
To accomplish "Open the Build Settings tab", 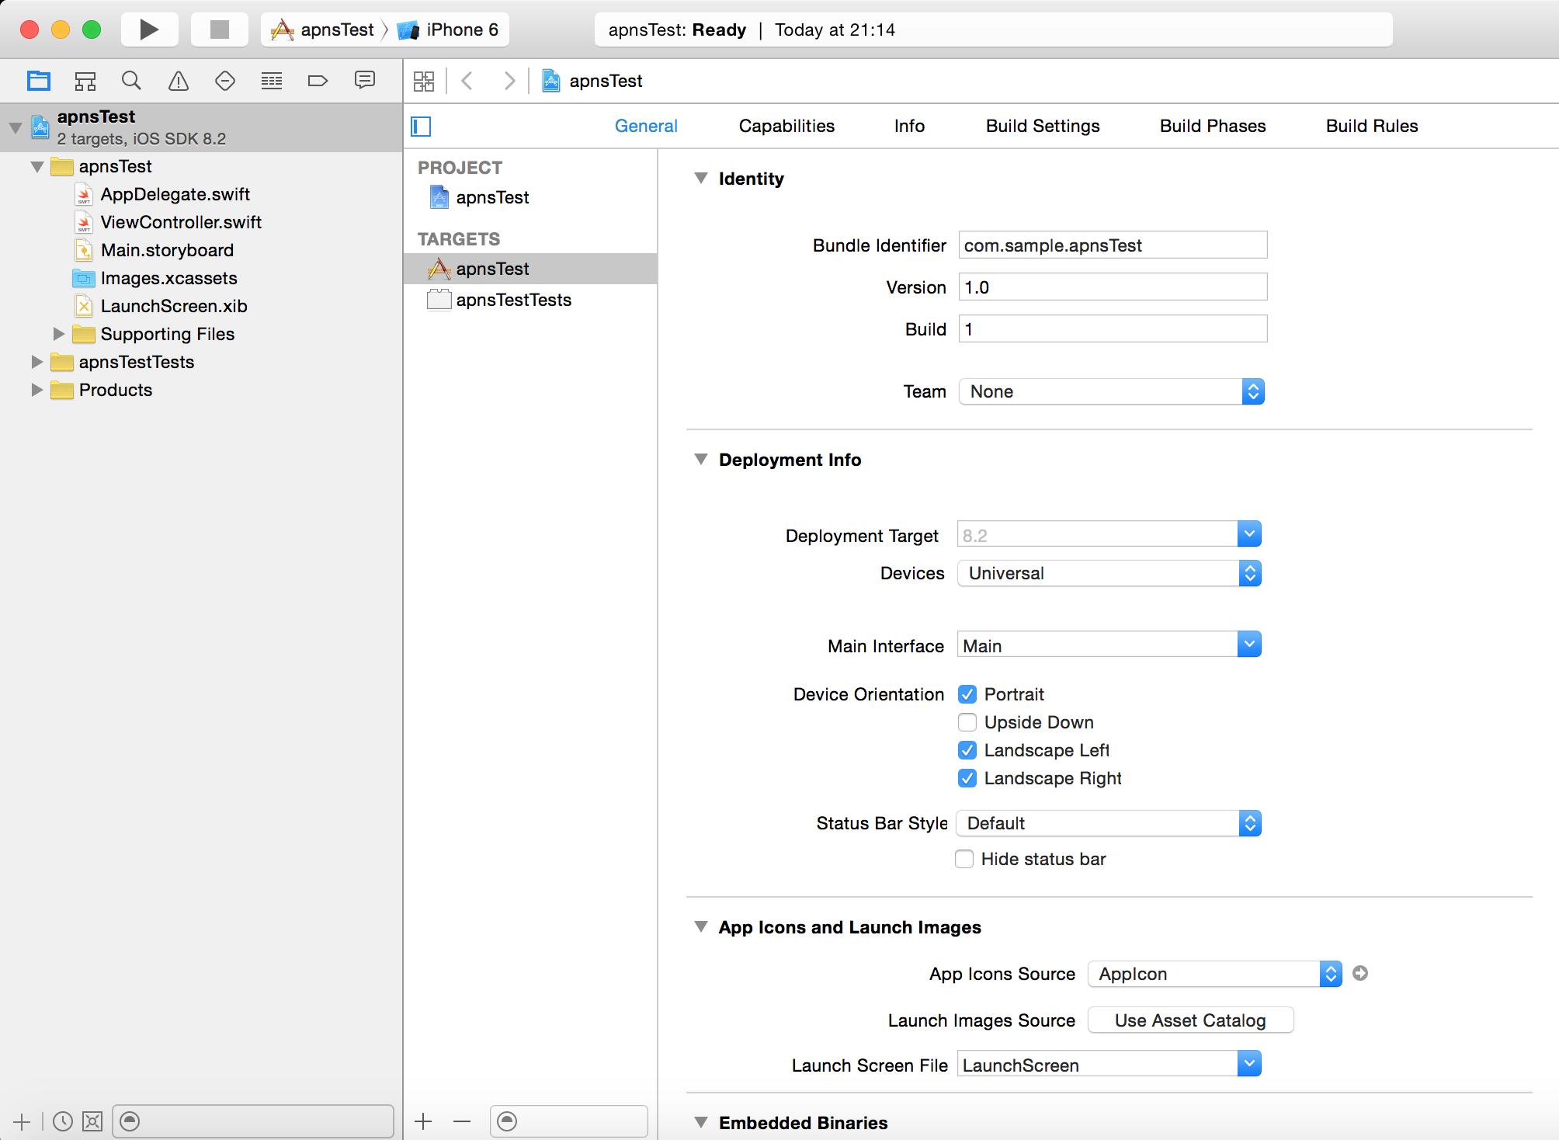I will point(1043,126).
